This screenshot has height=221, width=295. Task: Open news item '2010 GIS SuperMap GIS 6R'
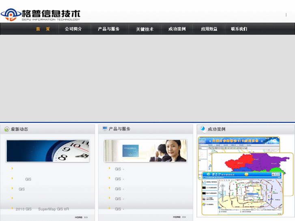(42, 209)
